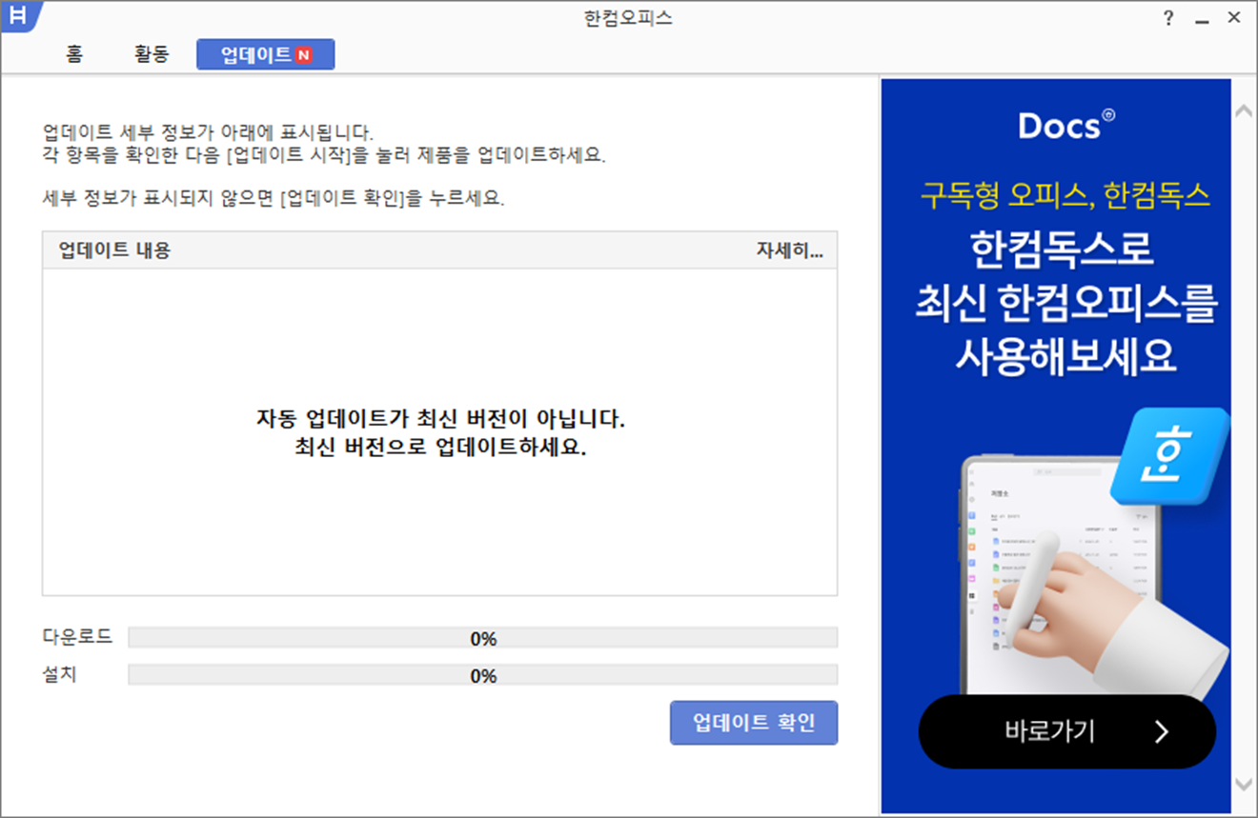Open help via the question mark icon
The width and height of the screenshot is (1258, 818).
point(1168,18)
